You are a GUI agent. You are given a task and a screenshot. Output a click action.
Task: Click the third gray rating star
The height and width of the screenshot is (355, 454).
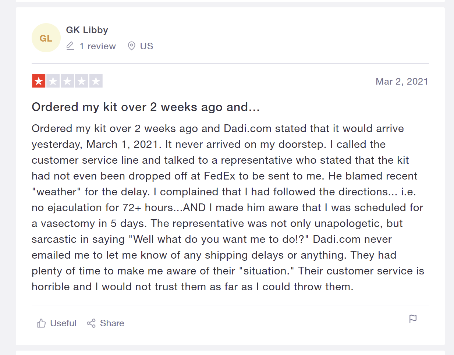(67, 81)
